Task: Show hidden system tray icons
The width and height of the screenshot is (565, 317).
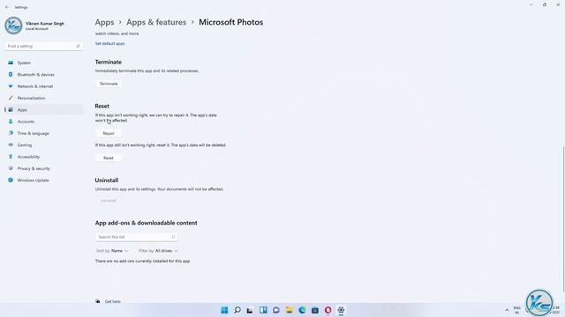Action: click(507, 310)
